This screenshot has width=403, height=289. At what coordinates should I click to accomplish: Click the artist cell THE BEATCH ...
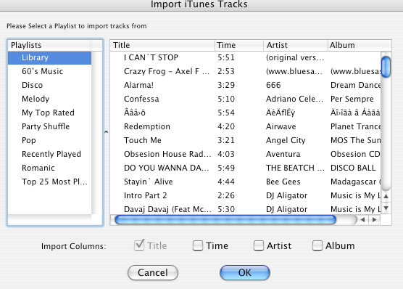pyautogui.click(x=295, y=168)
